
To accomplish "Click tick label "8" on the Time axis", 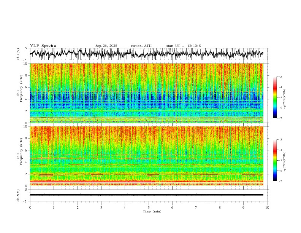I will 220,207.
